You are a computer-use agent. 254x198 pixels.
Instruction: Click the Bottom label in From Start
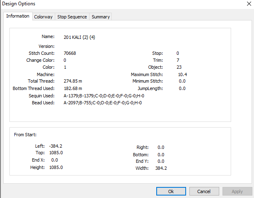point(141,155)
